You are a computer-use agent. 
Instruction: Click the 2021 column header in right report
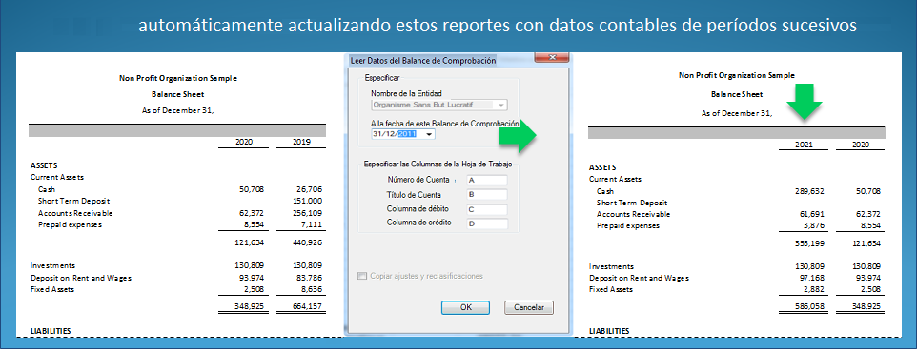tap(803, 145)
